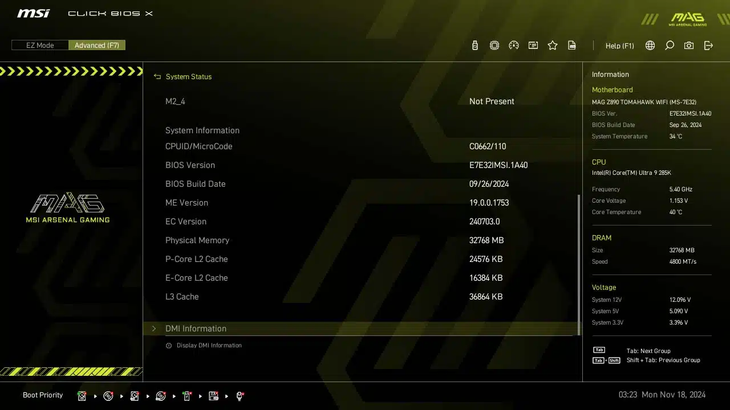Screen dimensions: 730x410
Task: Open Help (F1)
Action: [x=619, y=46]
